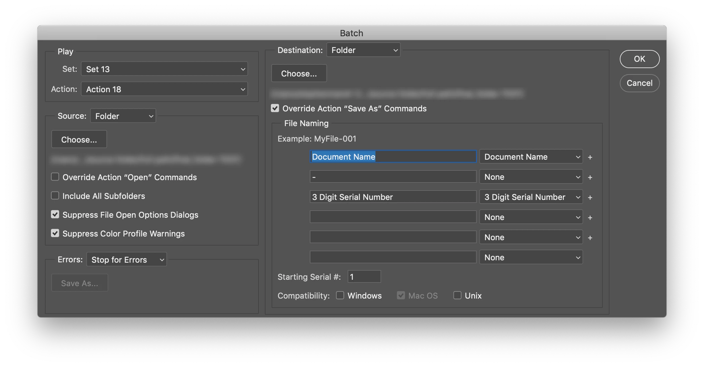Click the plus sign beside the hyphen row
Image resolution: width=704 pixels, height=367 pixels.
590,177
